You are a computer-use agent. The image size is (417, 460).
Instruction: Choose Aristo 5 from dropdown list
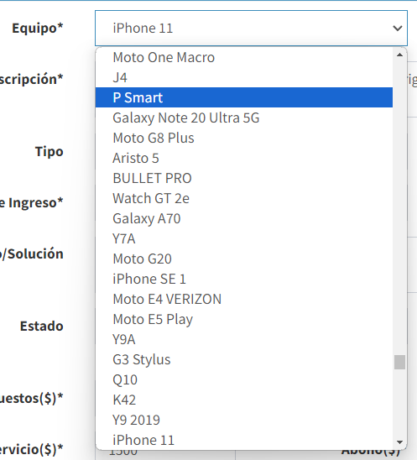244,158
